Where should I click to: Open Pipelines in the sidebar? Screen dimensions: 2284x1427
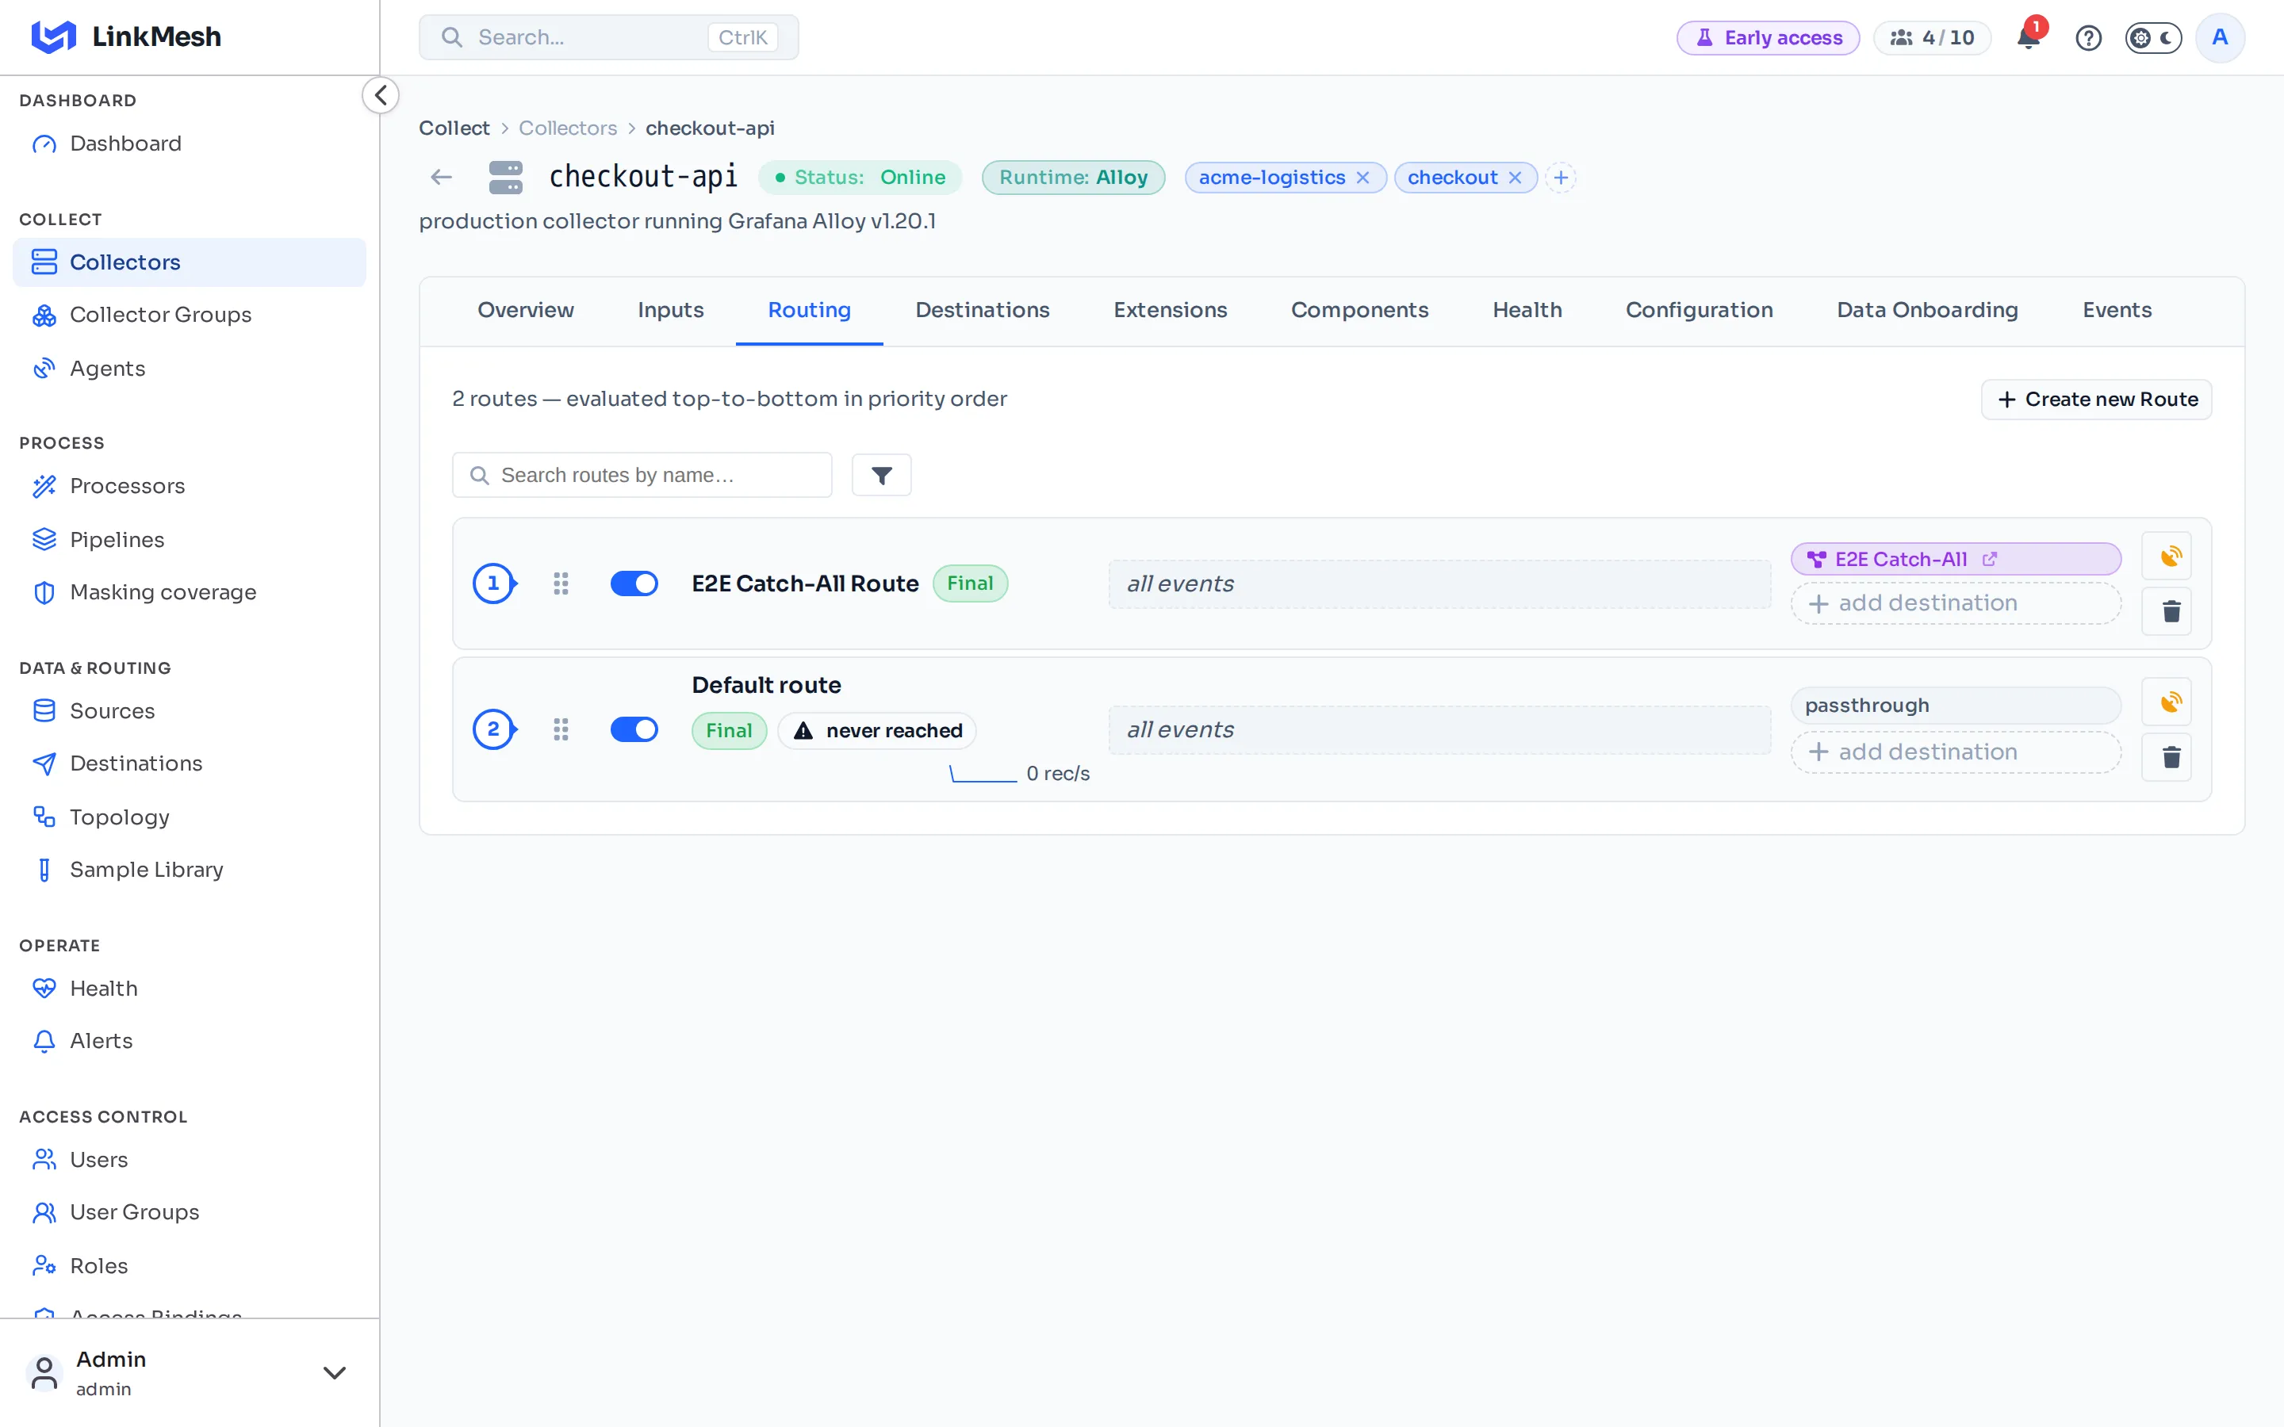coord(189,540)
